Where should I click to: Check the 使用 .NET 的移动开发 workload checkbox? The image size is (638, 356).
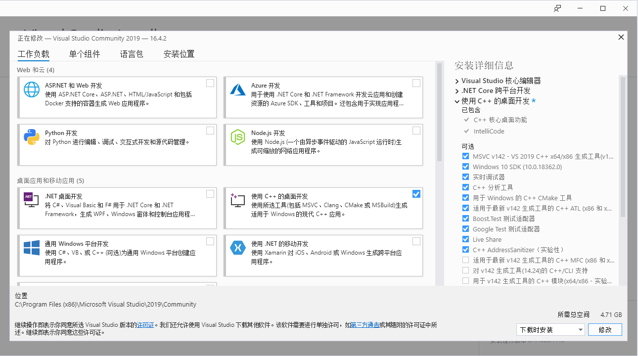(416, 241)
